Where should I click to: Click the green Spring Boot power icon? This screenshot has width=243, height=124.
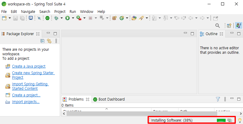(x=47, y=18)
